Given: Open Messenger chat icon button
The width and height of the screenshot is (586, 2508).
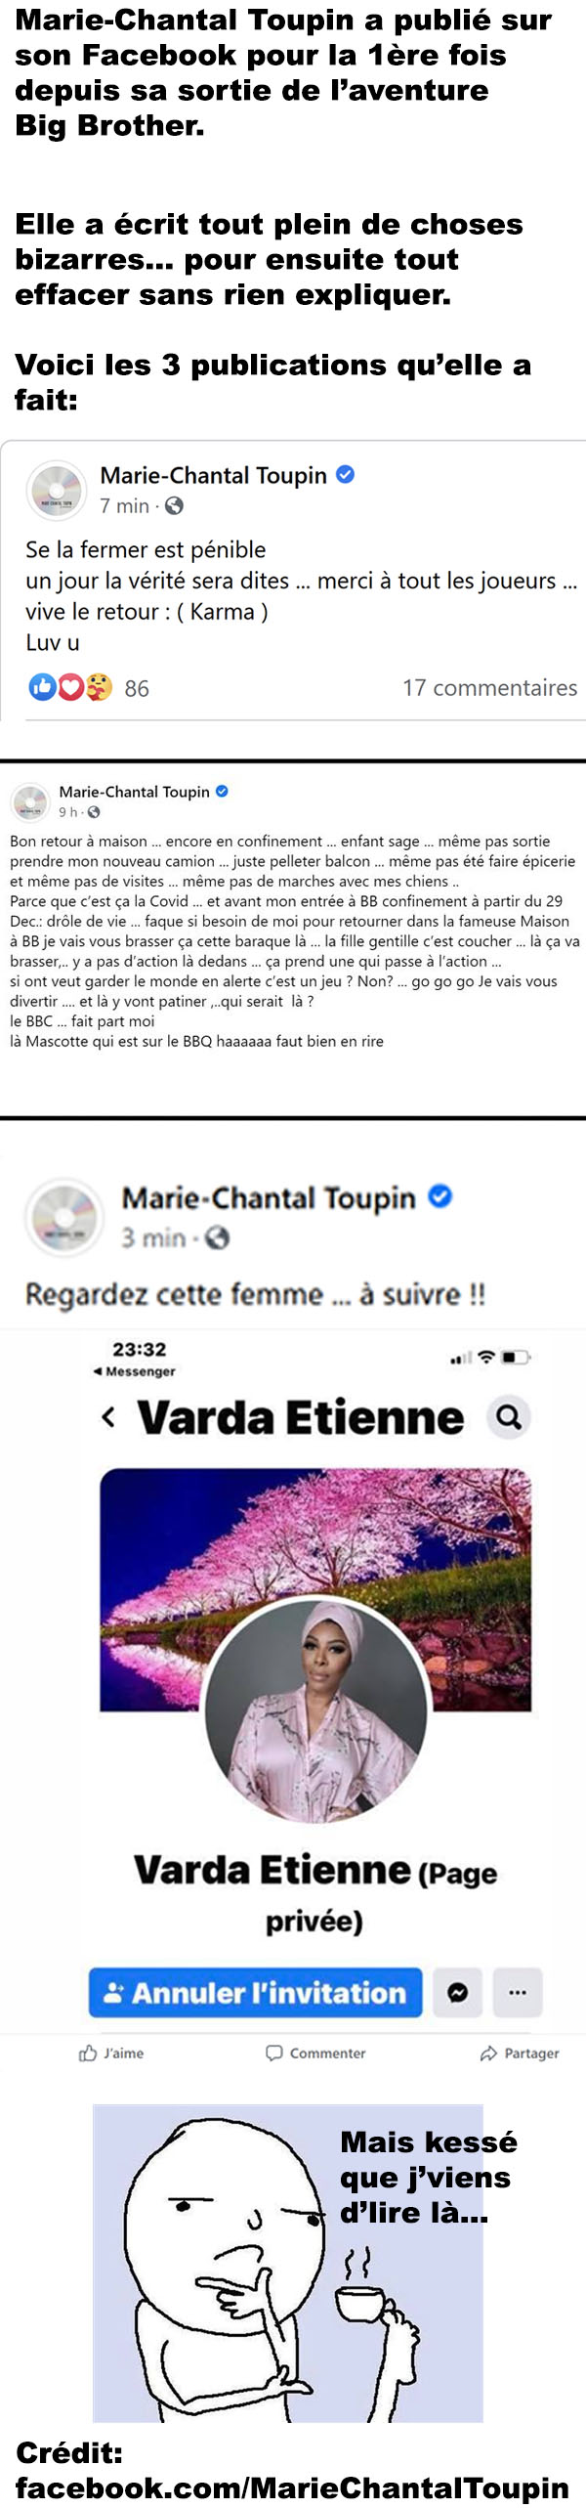Looking at the screenshot, I should (457, 1993).
